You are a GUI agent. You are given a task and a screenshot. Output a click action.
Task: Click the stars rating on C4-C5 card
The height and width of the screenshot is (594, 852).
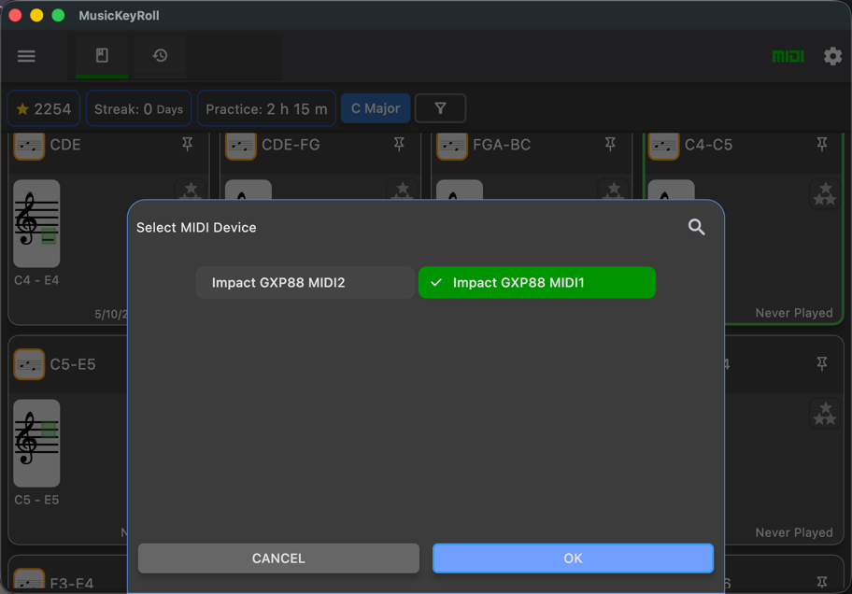coord(825,194)
